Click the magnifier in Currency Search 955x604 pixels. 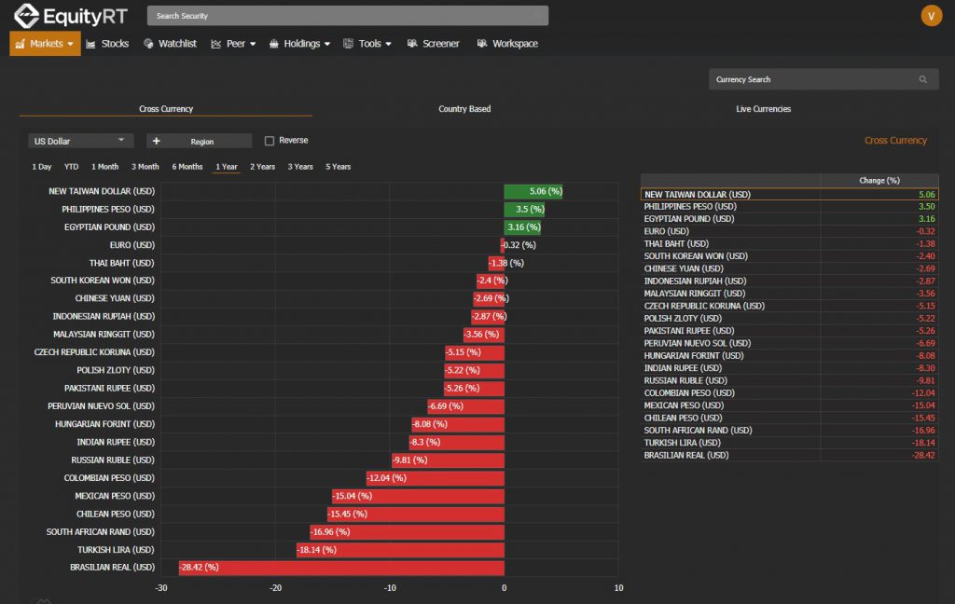(922, 80)
